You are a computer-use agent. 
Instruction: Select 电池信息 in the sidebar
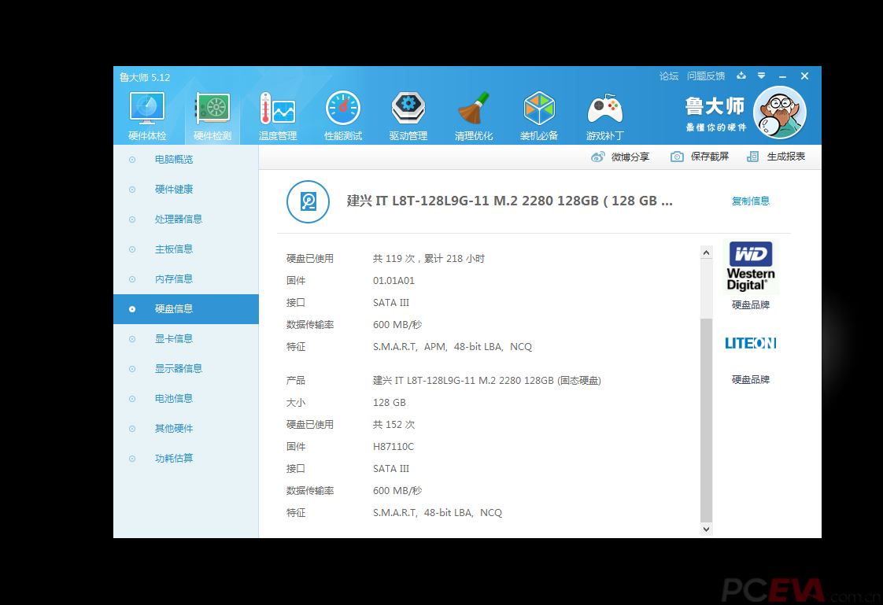pyautogui.click(x=186, y=398)
